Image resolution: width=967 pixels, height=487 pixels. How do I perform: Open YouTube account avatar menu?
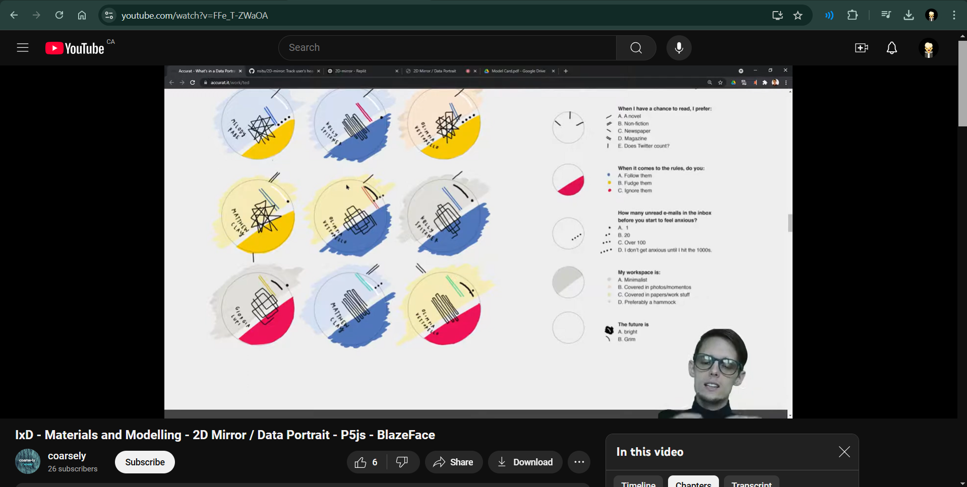pyautogui.click(x=928, y=48)
